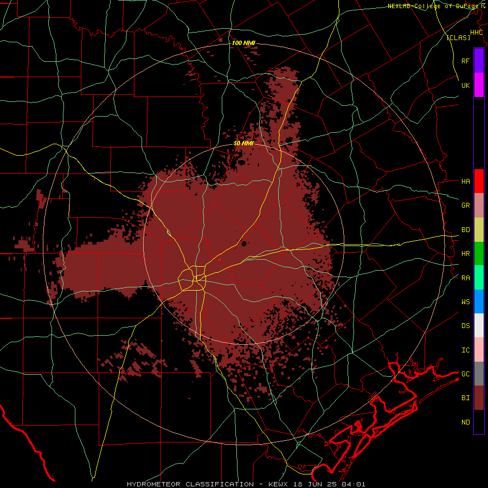This screenshot has width=488, height=488.
Task: Click the "100 NMI" range ring label
Action: [243, 43]
